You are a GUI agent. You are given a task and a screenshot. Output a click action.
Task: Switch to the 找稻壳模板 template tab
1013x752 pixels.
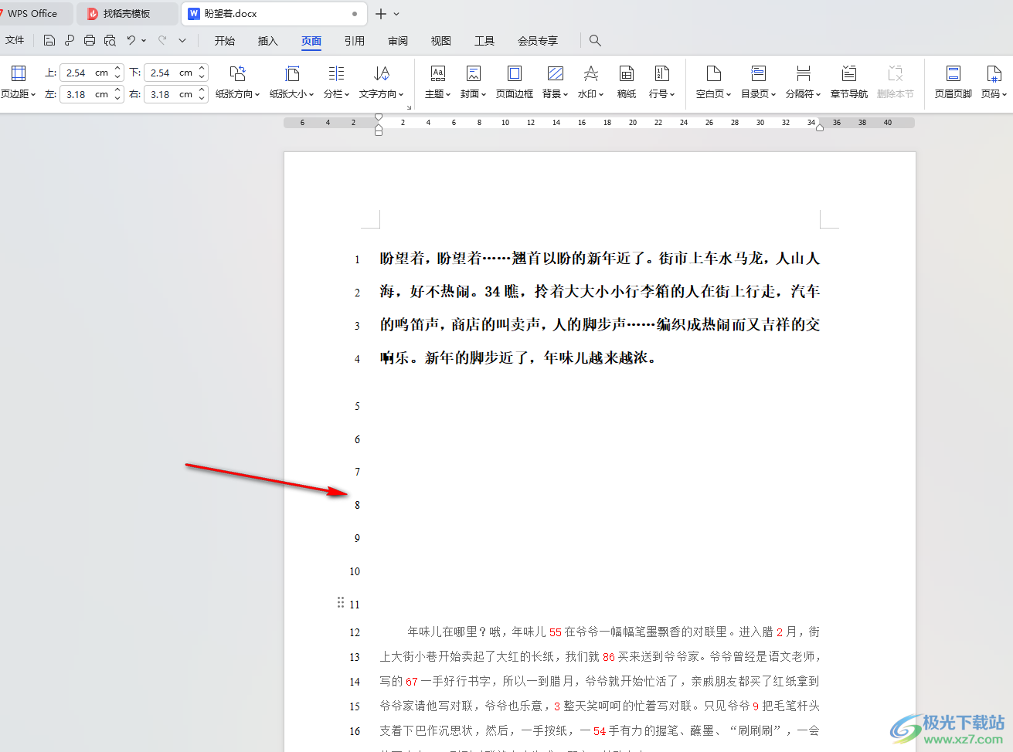click(127, 14)
